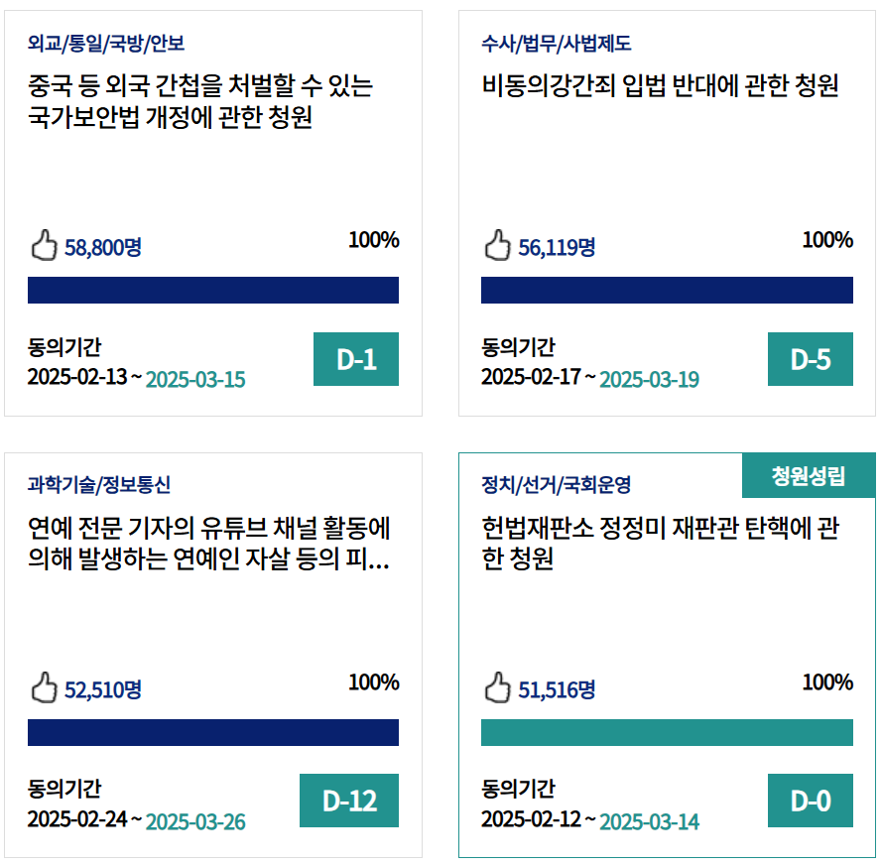
Task: Click the D-5 deadline badge
Action: (810, 359)
